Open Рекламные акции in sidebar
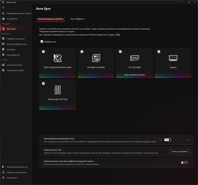This screenshot has height=185, width=198. pos(16,70)
